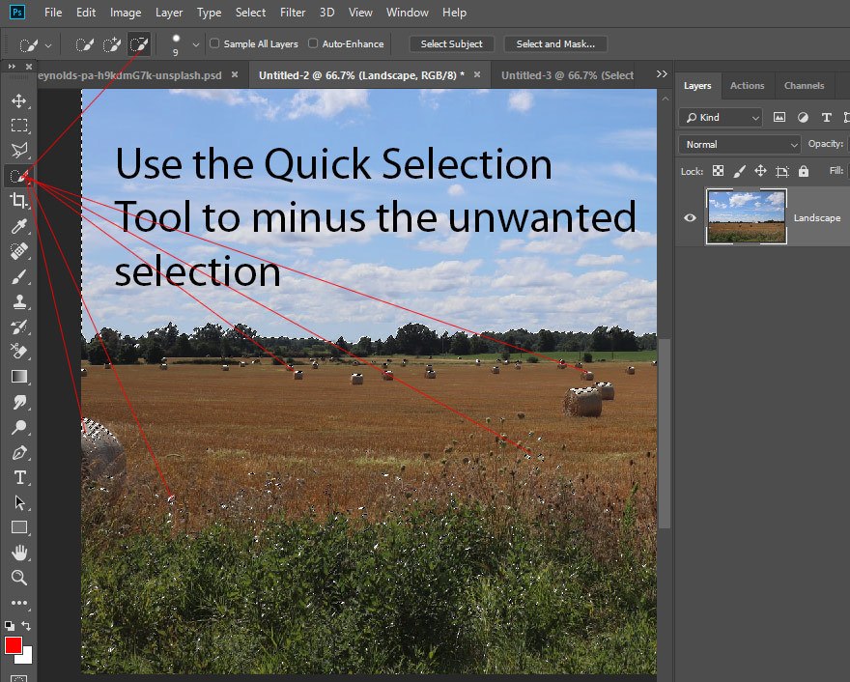Pick the Eyedropper tool
This screenshot has width=850, height=682.
click(x=18, y=226)
